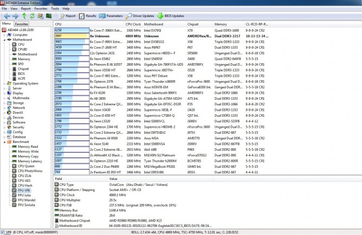
Task: Click the Security tree item
Action: tap(16, 127)
